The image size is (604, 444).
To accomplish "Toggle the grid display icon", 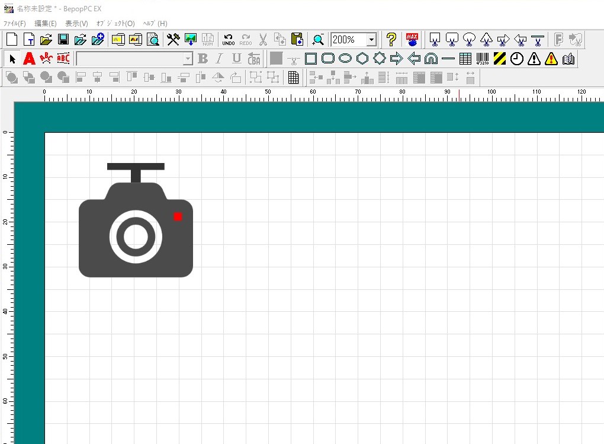I will (x=293, y=78).
